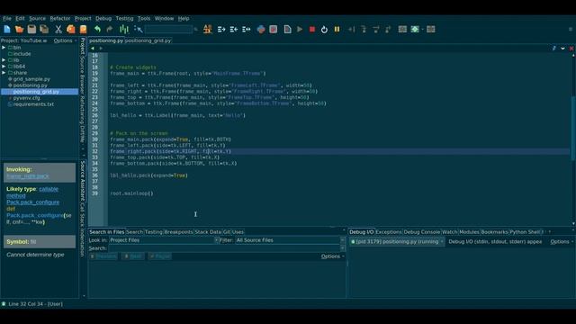Viewport: 576px width, 324px height.
Task: Open a file with the orange folder icon
Action: click(x=19, y=29)
